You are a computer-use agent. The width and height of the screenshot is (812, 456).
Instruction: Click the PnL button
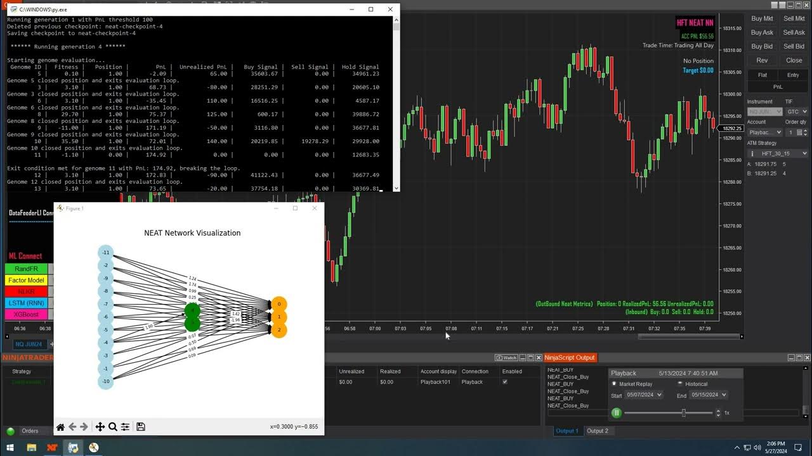coord(778,87)
